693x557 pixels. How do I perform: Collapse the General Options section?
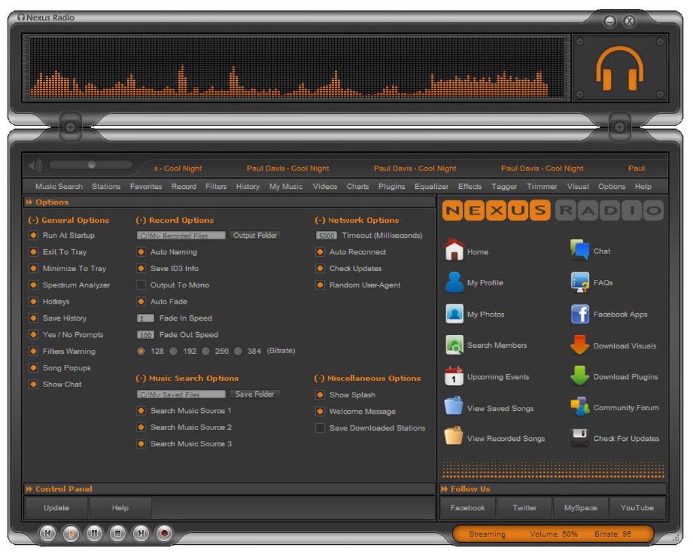tap(33, 220)
